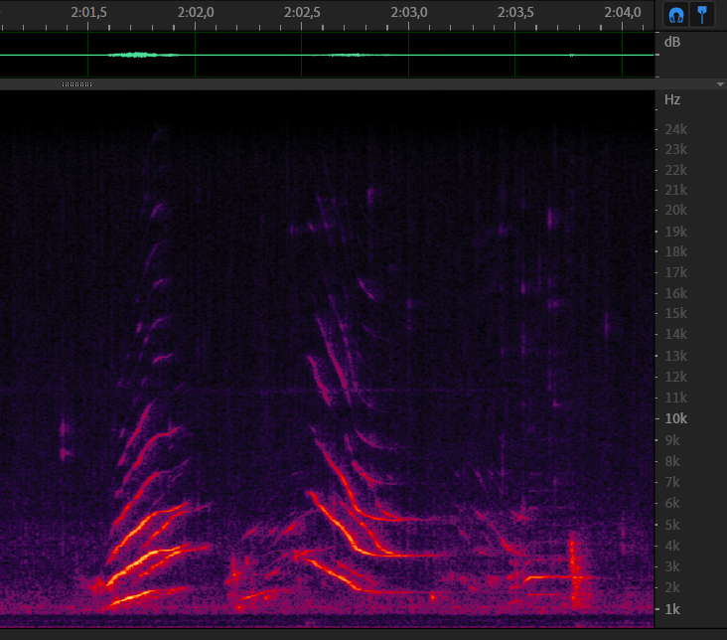Click the 15k label on the frequency scale

coord(676,314)
